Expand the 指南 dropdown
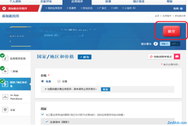The height and width of the screenshot is (126, 188). click(x=178, y=8)
